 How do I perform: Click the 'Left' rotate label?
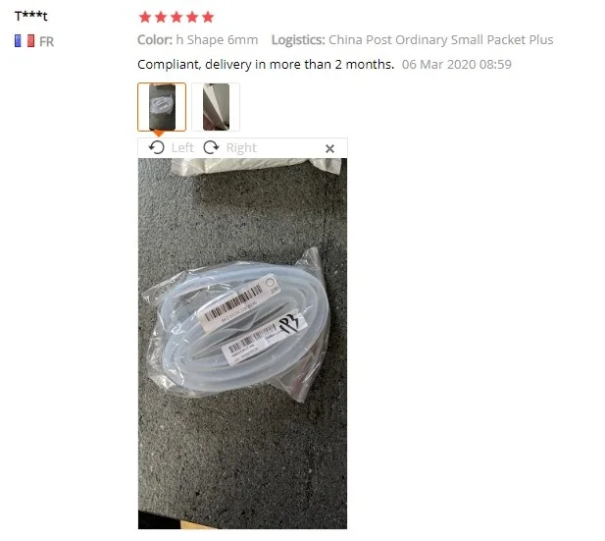[x=182, y=148]
